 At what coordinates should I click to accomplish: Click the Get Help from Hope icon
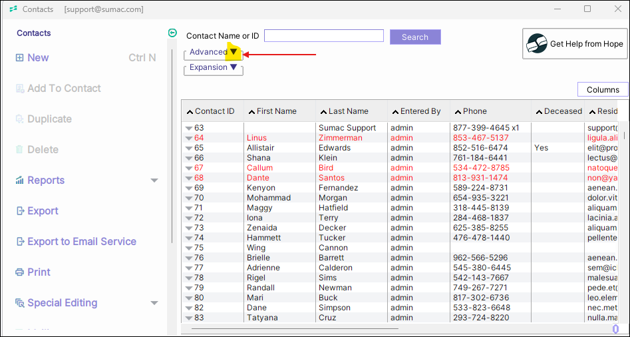pos(537,44)
